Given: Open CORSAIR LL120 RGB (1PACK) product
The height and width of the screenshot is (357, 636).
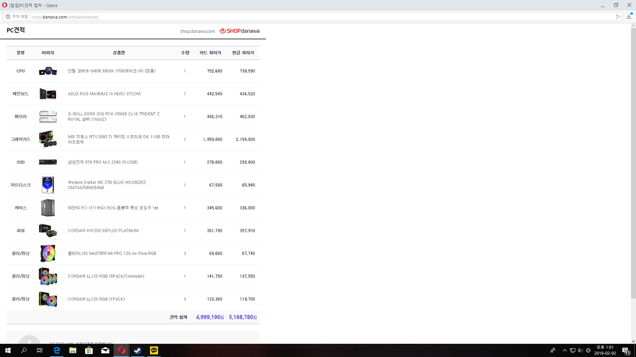Looking at the screenshot, I should pos(96,299).
